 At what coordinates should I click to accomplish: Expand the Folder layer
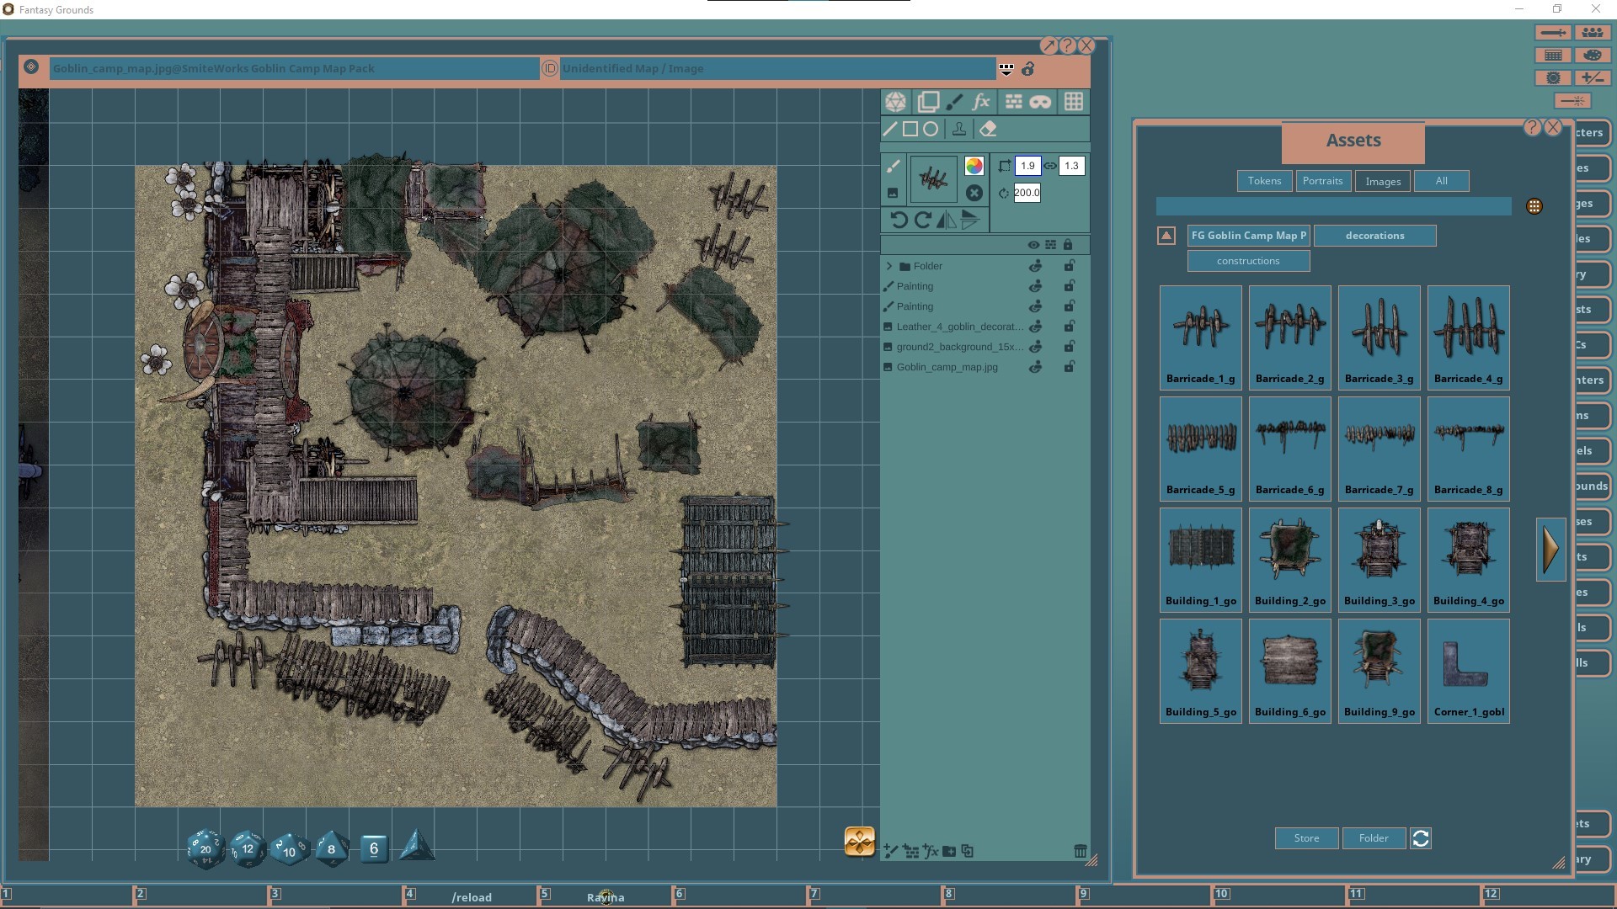point(889,265)
